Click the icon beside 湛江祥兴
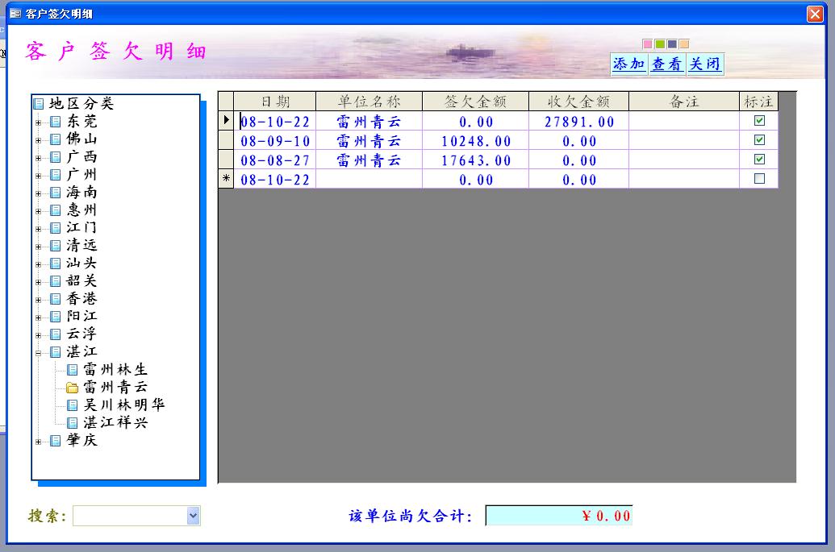This screenshot has height=552, width=835. pos(73,423)
